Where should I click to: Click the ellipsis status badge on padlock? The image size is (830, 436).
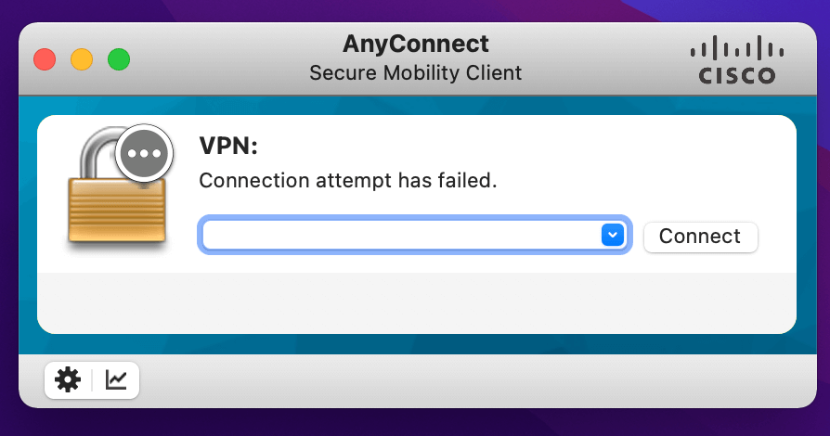click(145, 152)
